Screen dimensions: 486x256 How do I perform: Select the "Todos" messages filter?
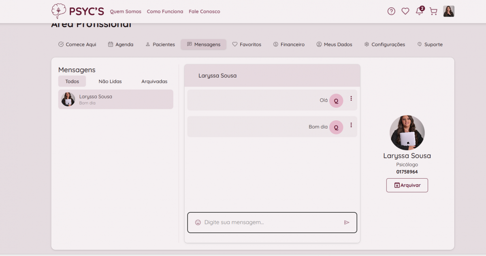coord(72,81)
